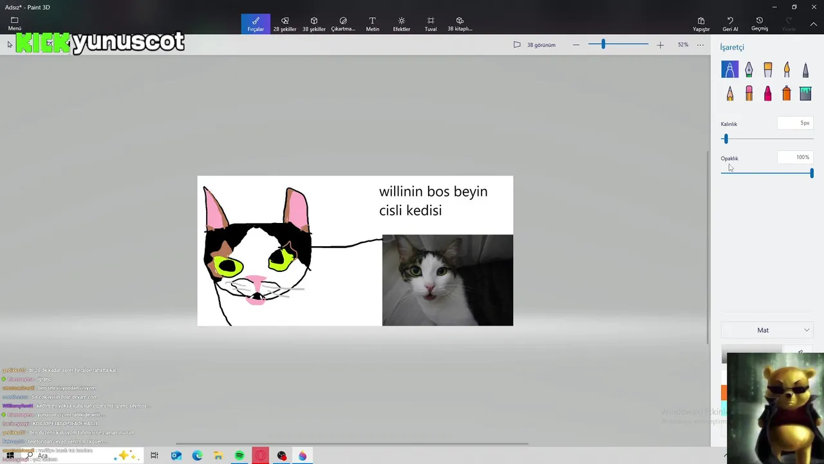Open the Geçmiş history panel
The image size is (824, 464).
pyautogui.click(x=760, y=24)
